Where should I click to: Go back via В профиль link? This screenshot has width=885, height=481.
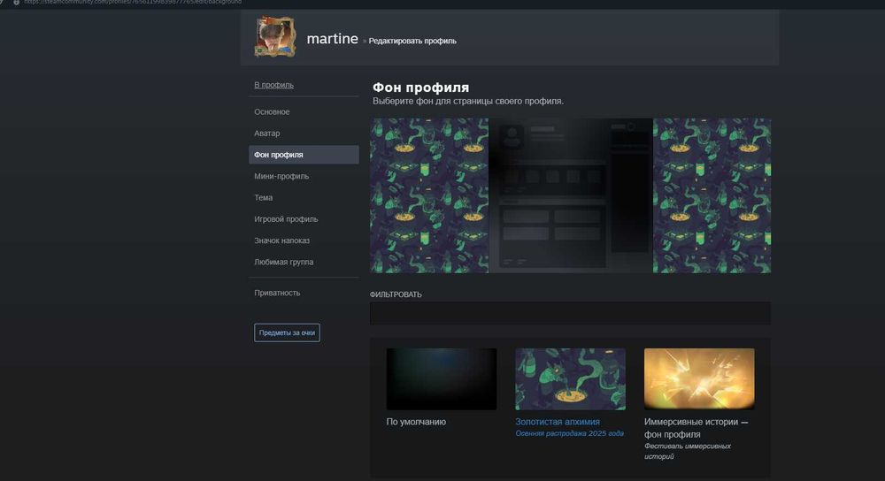click(273, 85)
